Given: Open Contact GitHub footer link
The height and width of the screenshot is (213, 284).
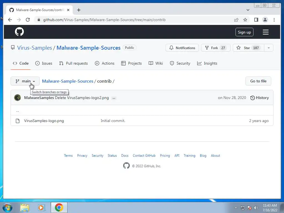Looking at the screenshot, I should point(144,156).
